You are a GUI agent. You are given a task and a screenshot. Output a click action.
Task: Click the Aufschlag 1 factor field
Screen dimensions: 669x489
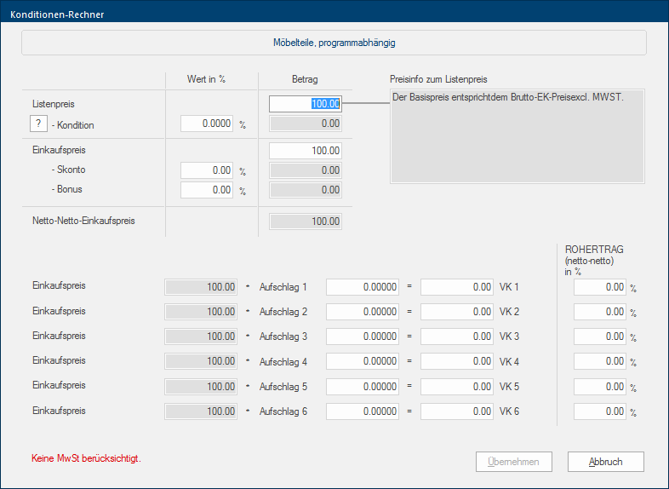[x=363, y=287]
